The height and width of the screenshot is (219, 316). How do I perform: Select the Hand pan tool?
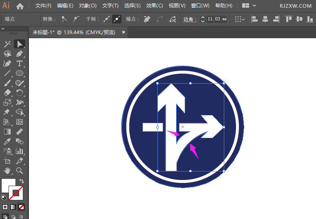point(7,171)
